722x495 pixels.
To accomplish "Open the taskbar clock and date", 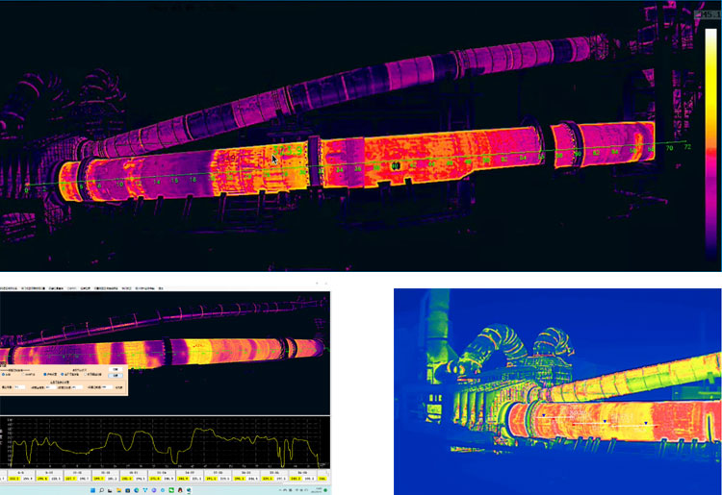I will (x=316, y=490).
